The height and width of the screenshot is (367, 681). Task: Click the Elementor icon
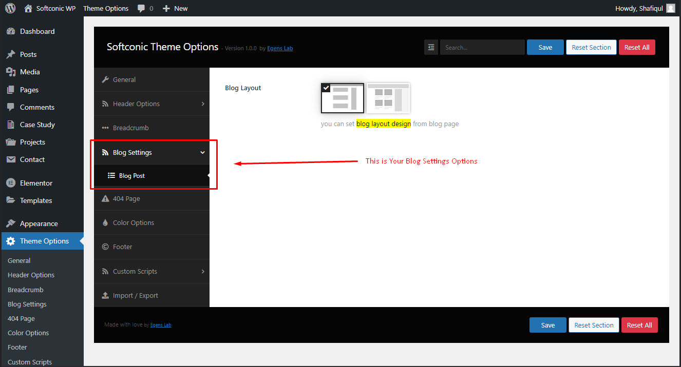(11, 183)
